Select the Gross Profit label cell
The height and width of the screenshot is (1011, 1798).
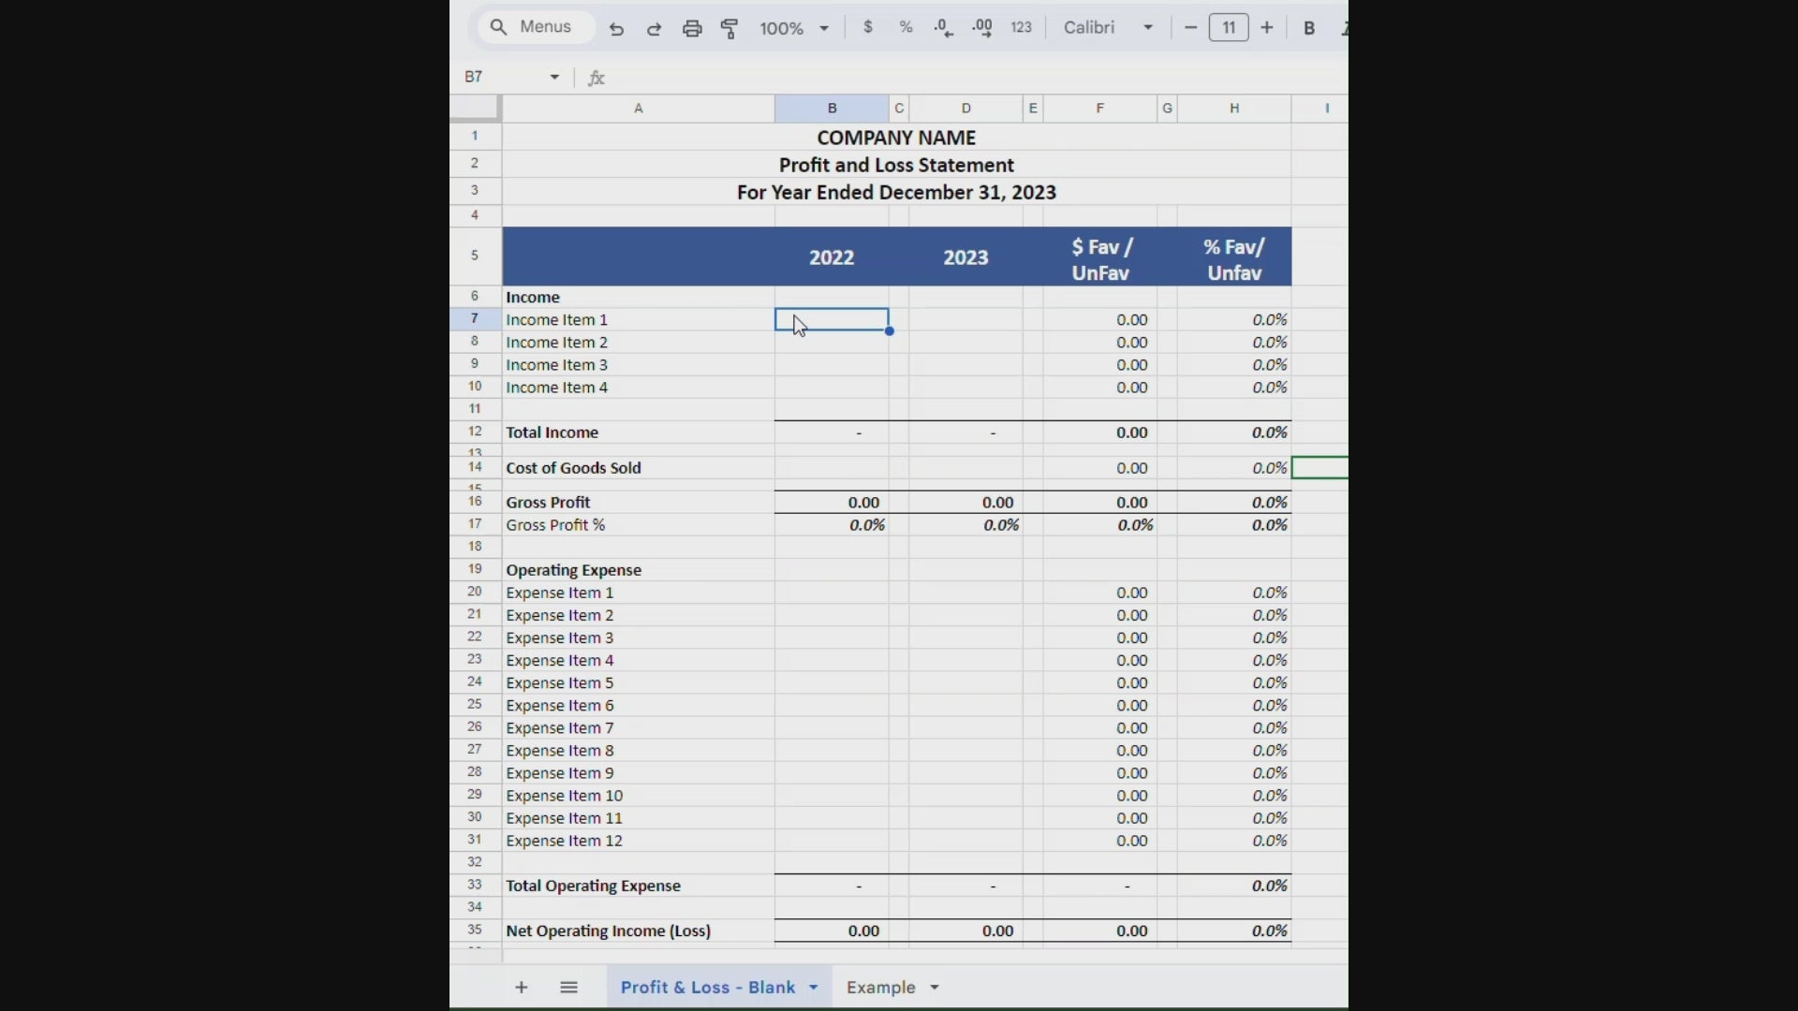[x=639, y=502]
